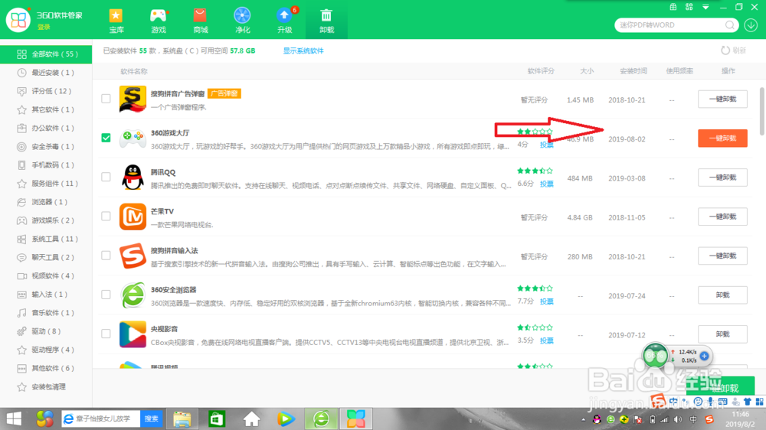Select 手机数码 (1) category
This screenshot has width=766, height=430.
tap(46, 165)
